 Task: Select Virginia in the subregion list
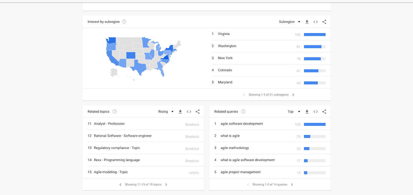pyautogui.click(x=224, y=34)
